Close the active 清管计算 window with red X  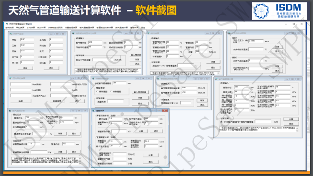coord(165,110)
